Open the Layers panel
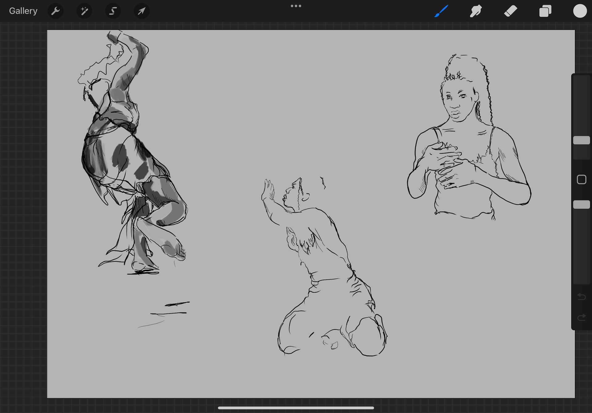592x413 pixels. 545,11
